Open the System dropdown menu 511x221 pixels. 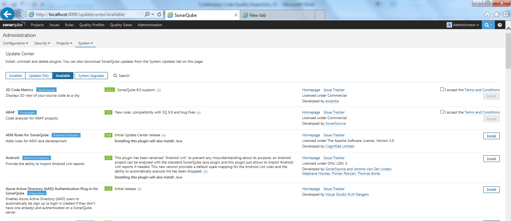[85, 43]
